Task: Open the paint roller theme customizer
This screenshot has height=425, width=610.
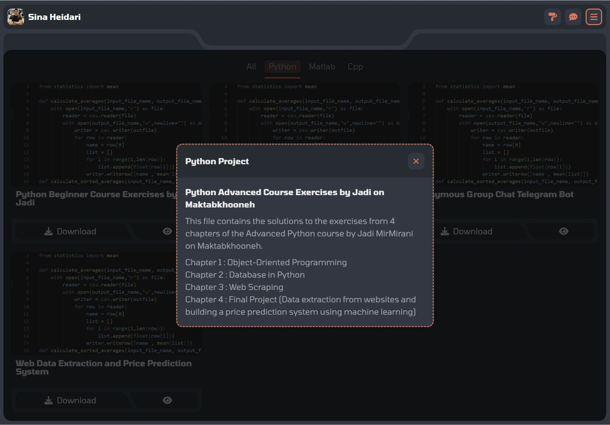Action: pos(552,17)
